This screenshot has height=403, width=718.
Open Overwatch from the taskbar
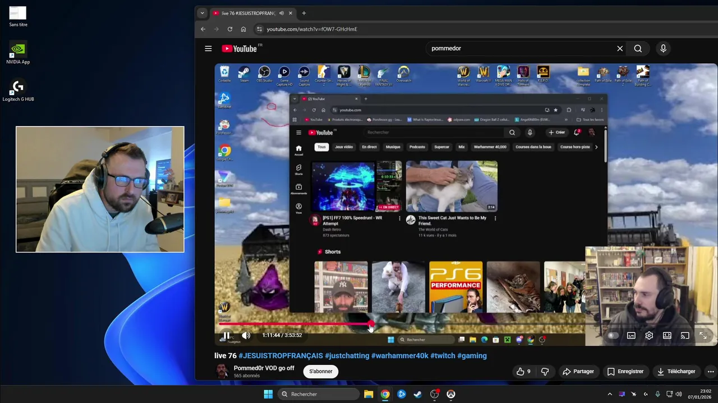(x=451, y=394)
